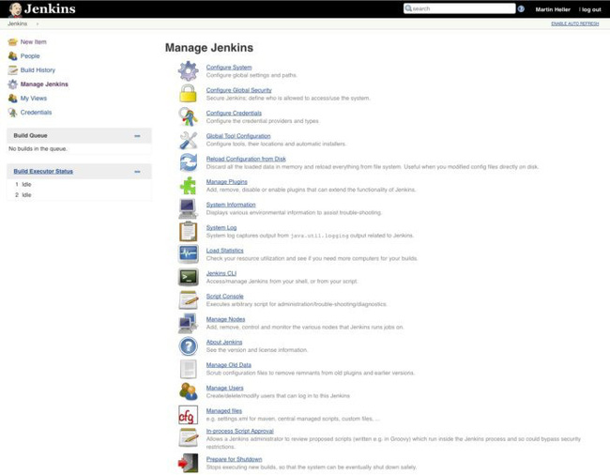Click the Managed files cfg icon
Screen dimensions: 610x475
click(189, 415)
